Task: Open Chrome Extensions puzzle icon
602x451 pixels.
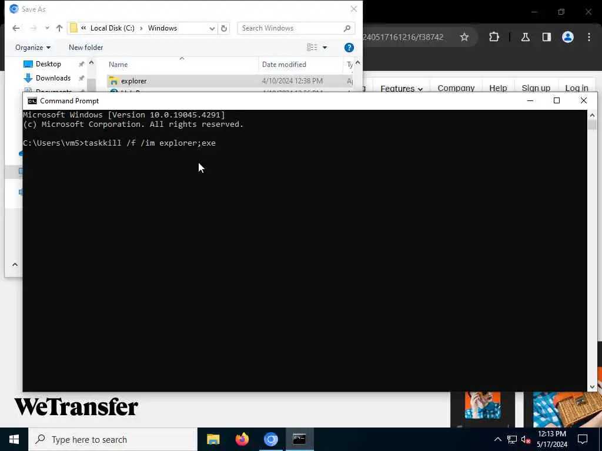Action: tap(494, 37)
